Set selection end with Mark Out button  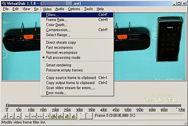(x=89, y=116)
